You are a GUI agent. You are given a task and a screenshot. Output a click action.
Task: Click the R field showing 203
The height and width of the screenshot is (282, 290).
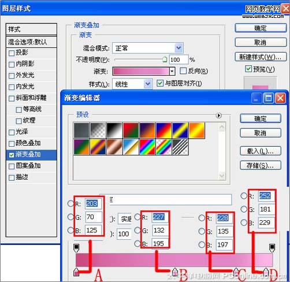[x=94, y=203]
